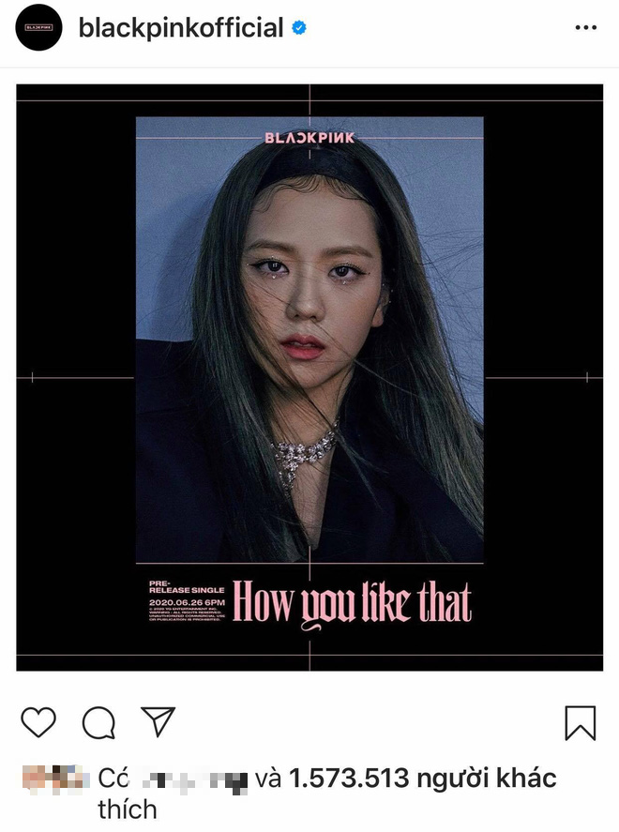Tap the word Có before liker name
This screenshot has width=619, height=832.
point(113,779)
